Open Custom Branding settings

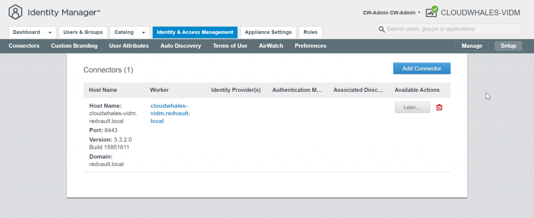74,46
